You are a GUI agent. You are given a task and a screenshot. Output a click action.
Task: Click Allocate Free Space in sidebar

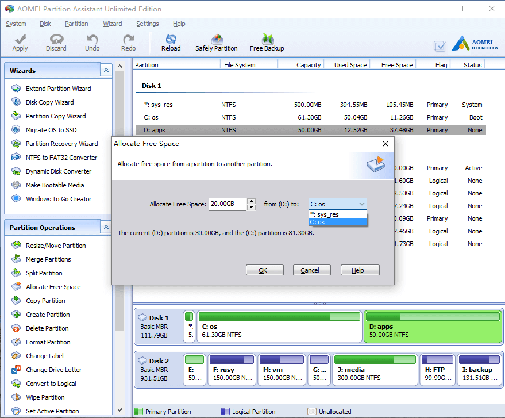(x=53, y=287)
